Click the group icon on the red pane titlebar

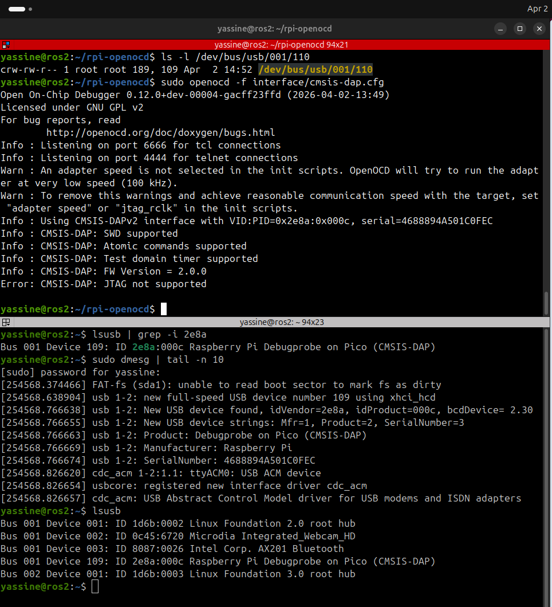(x=5, y=45)
